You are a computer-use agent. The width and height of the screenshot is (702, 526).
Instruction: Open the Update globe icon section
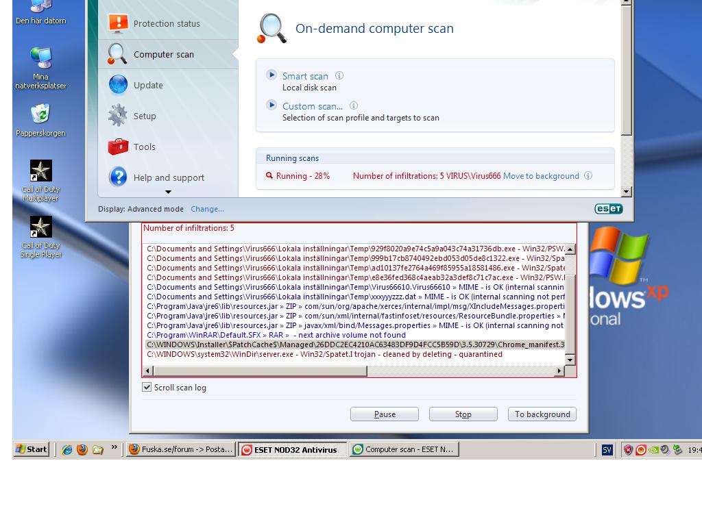click(x=118, y=85)
